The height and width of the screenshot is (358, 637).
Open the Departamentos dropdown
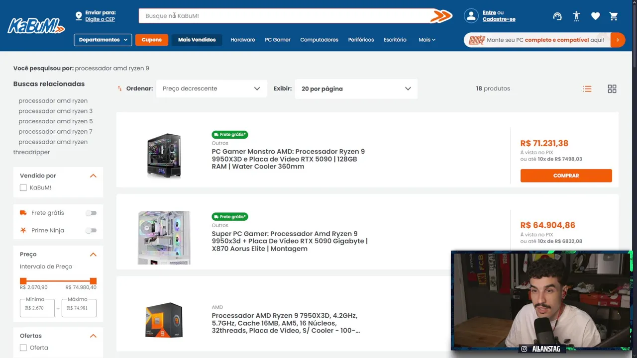pos(103,40)
